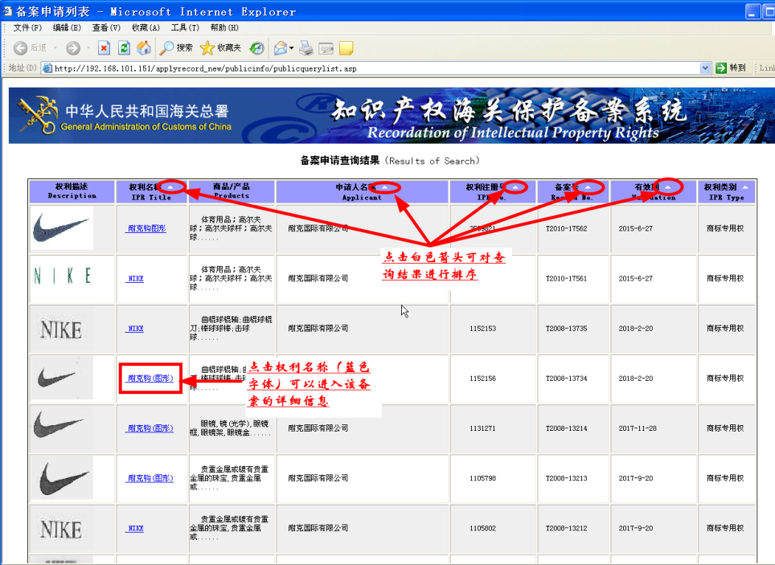Click the URL address input field

point(375,68)
